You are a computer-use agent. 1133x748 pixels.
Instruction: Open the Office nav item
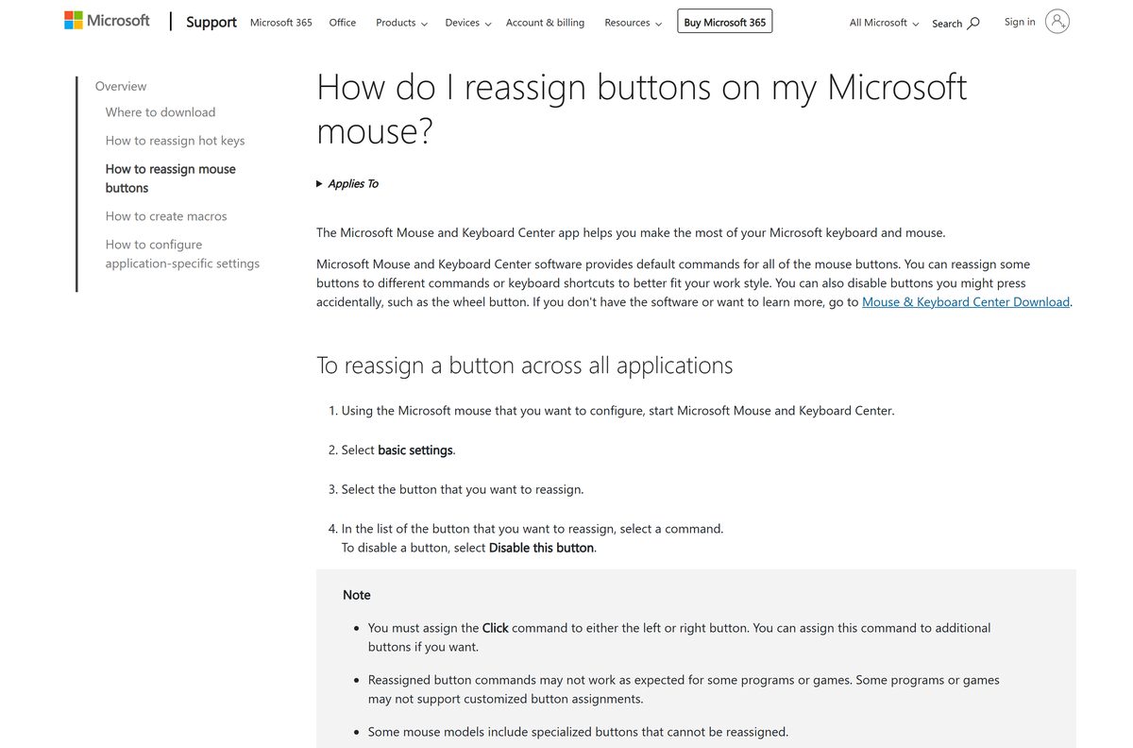pos(343,23)
